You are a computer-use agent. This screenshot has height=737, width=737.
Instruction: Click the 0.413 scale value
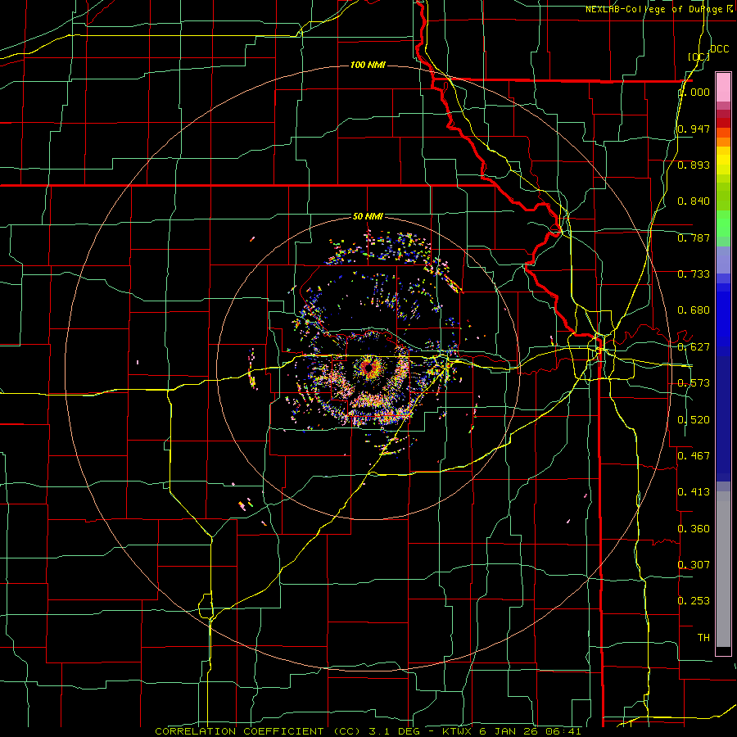click(694, 492)
